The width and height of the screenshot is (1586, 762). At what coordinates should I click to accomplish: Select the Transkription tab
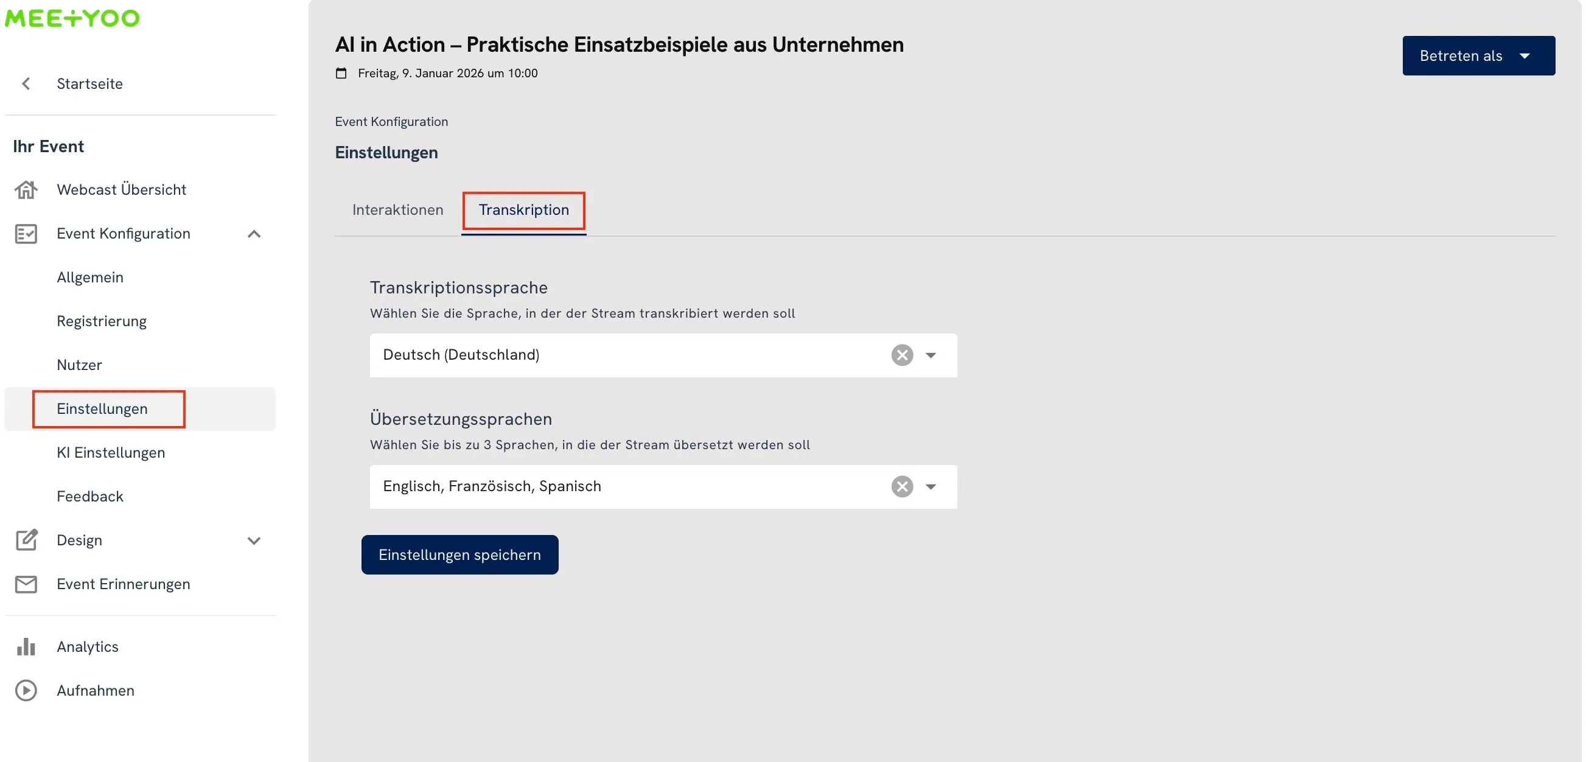(523, 210)
